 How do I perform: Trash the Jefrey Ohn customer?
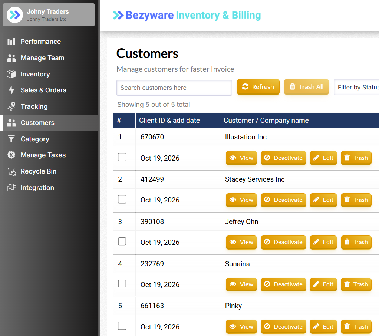(x=356, y=242)
